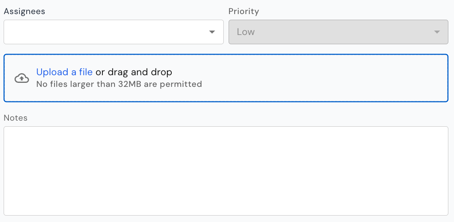This screenshot has width=454, height=222.
Task: Open the Priority field showing Low
Action: click(338, 32)
